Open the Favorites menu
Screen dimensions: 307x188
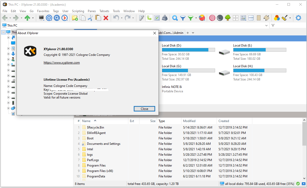[43, 11]
